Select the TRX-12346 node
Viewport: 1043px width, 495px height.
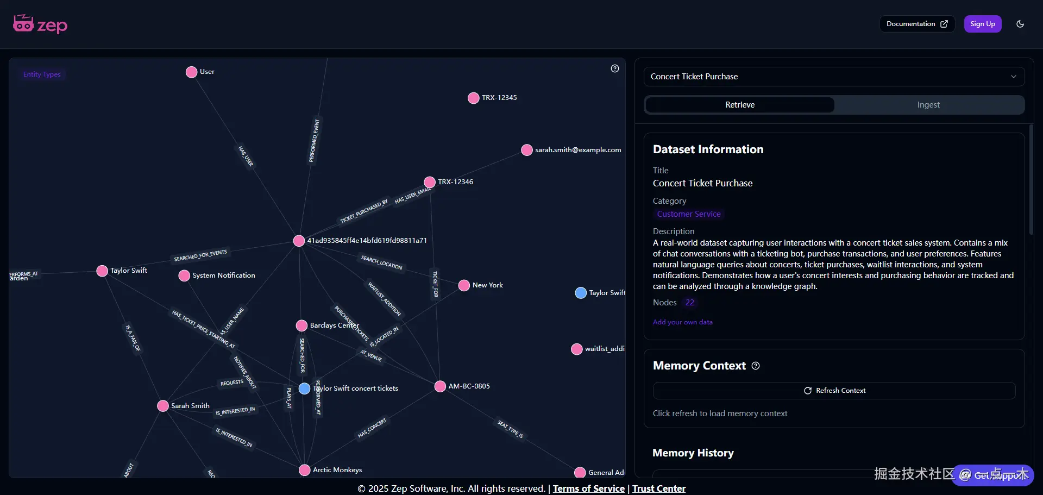(x=430, y=182)
